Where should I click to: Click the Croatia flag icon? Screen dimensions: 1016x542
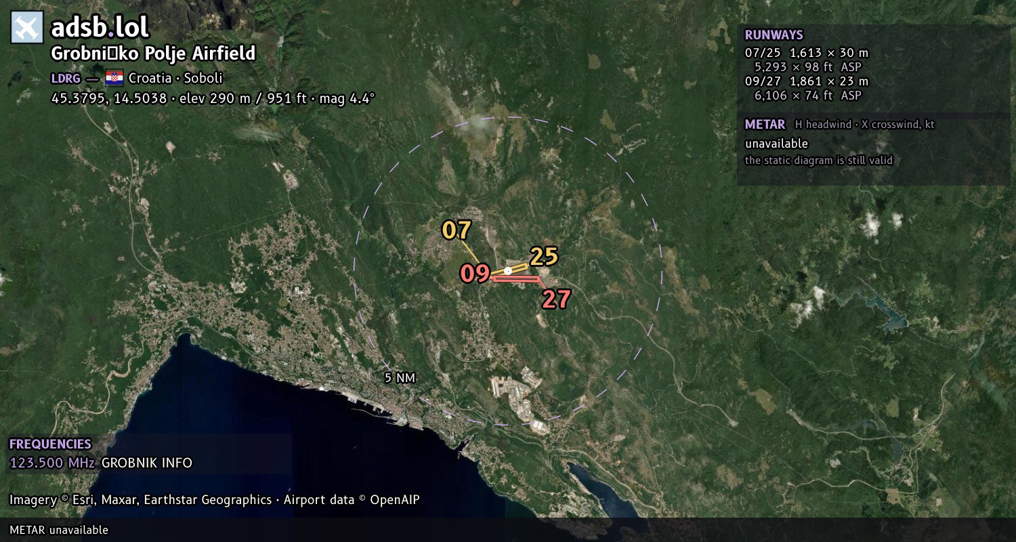[114, 78]
